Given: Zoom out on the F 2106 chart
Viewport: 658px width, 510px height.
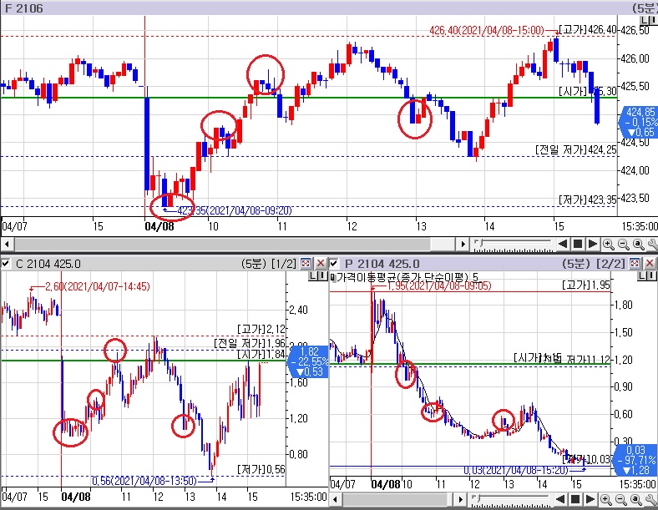Looking at the screenshot, I should 624,244.
